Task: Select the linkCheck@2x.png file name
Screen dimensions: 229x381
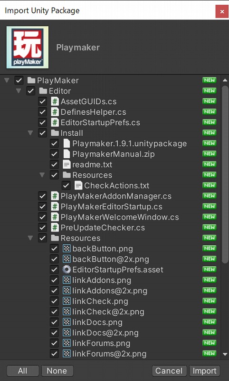Action: (x=108, y=312)
